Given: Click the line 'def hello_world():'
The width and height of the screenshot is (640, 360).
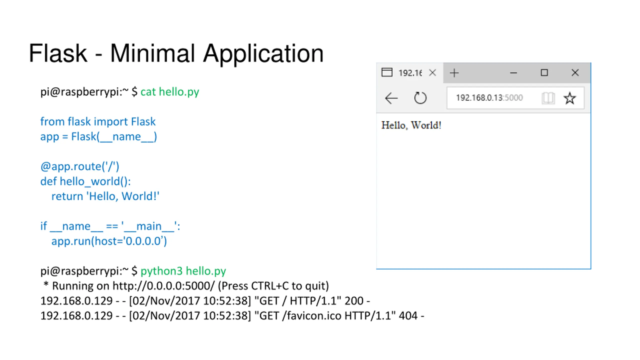Looking at the screenshot, I should point(85,181).
